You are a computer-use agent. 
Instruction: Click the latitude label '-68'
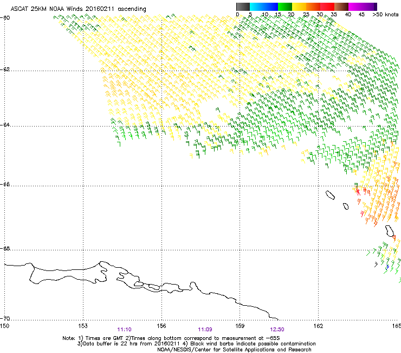click(5, 249)
